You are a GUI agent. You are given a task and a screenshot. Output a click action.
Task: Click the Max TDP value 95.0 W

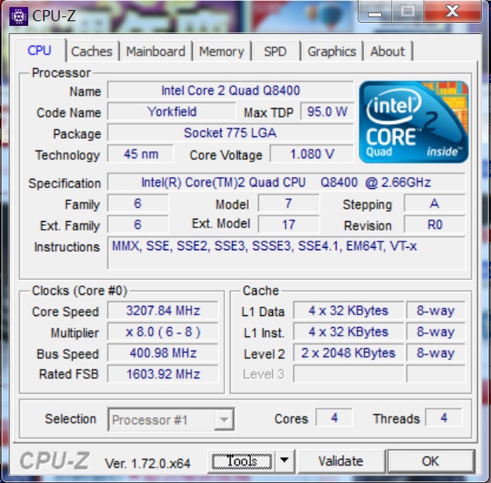point(327,111)
